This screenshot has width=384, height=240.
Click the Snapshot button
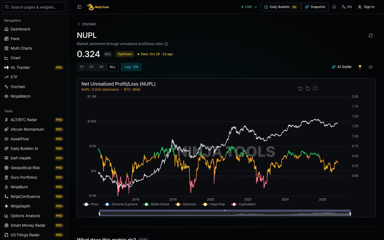[315, 7]
